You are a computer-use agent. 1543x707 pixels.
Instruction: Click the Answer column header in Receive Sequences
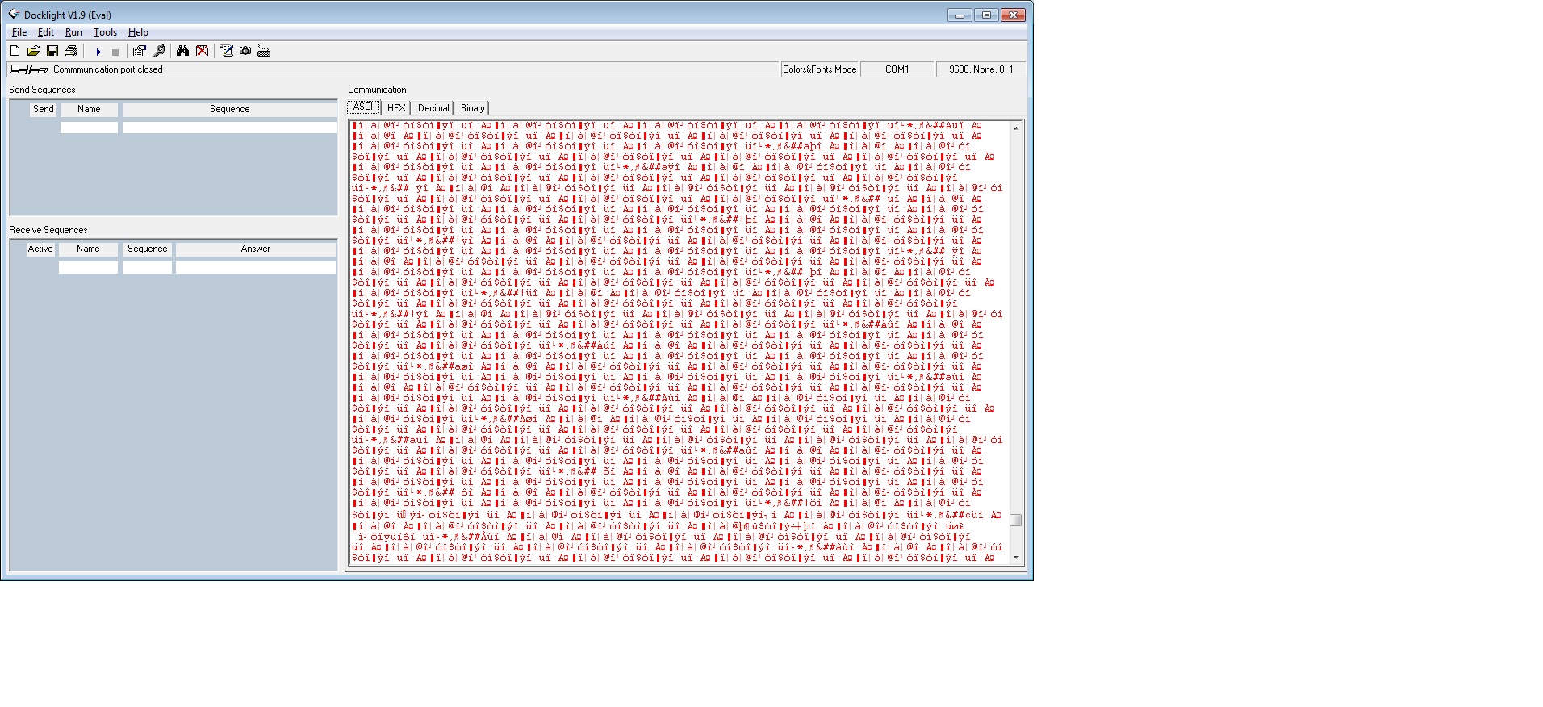pos(255,249)
